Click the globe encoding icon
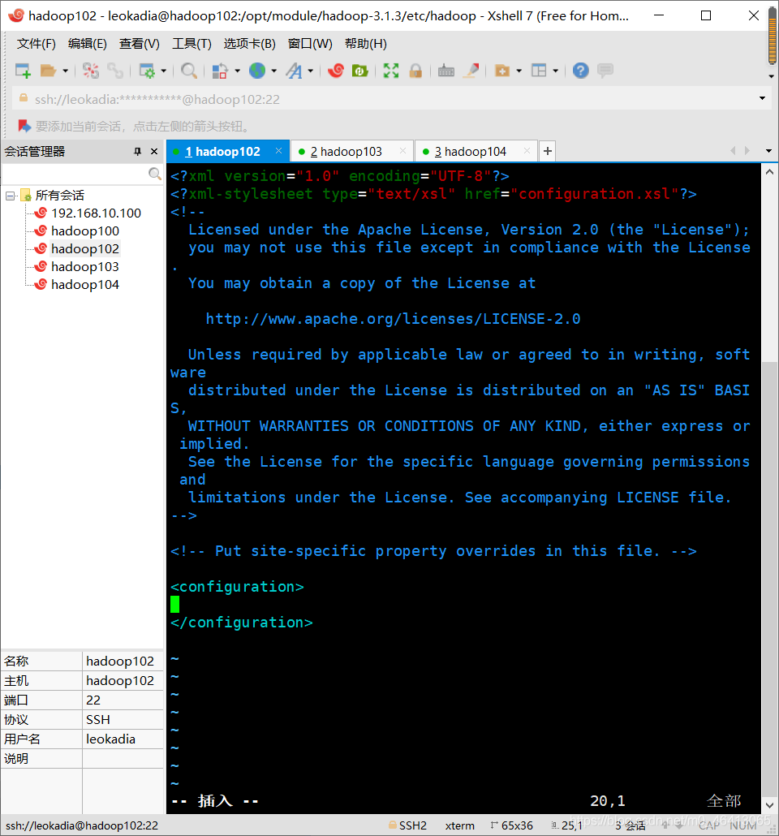The height and width of the screenshot is (836, 779). pyautogui.click(x=257, y=71)
